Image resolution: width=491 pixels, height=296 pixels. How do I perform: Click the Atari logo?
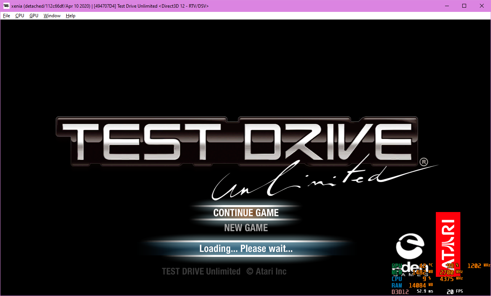pos(448,244)
